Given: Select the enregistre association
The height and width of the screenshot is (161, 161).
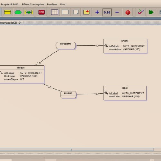Looking at the screenshot, I should (x=66, y=45).
